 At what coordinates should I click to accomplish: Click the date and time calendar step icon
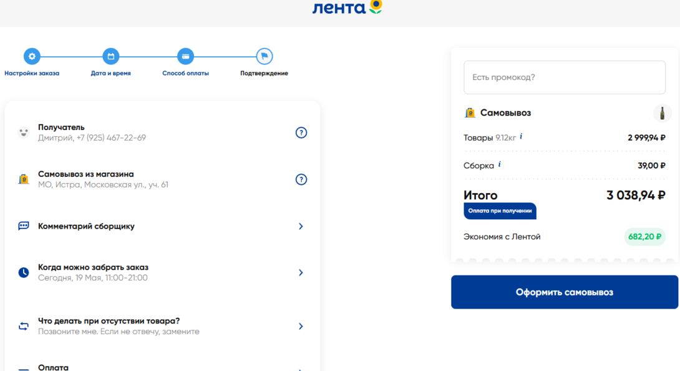coord(111,56)
